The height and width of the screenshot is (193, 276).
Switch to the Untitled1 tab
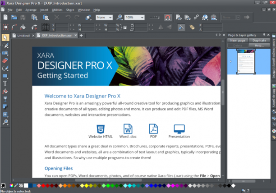tap(23, 36)
